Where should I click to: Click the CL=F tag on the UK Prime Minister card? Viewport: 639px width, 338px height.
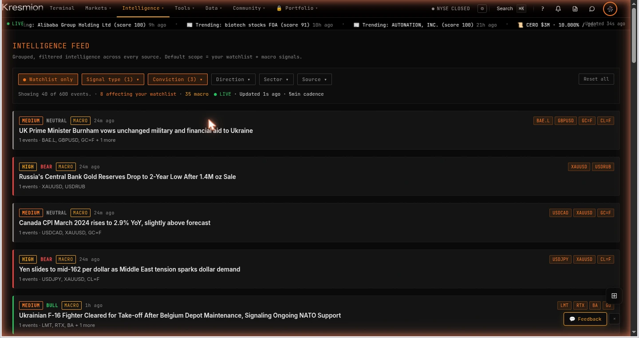pyautogui.click(x=606, y=120)
